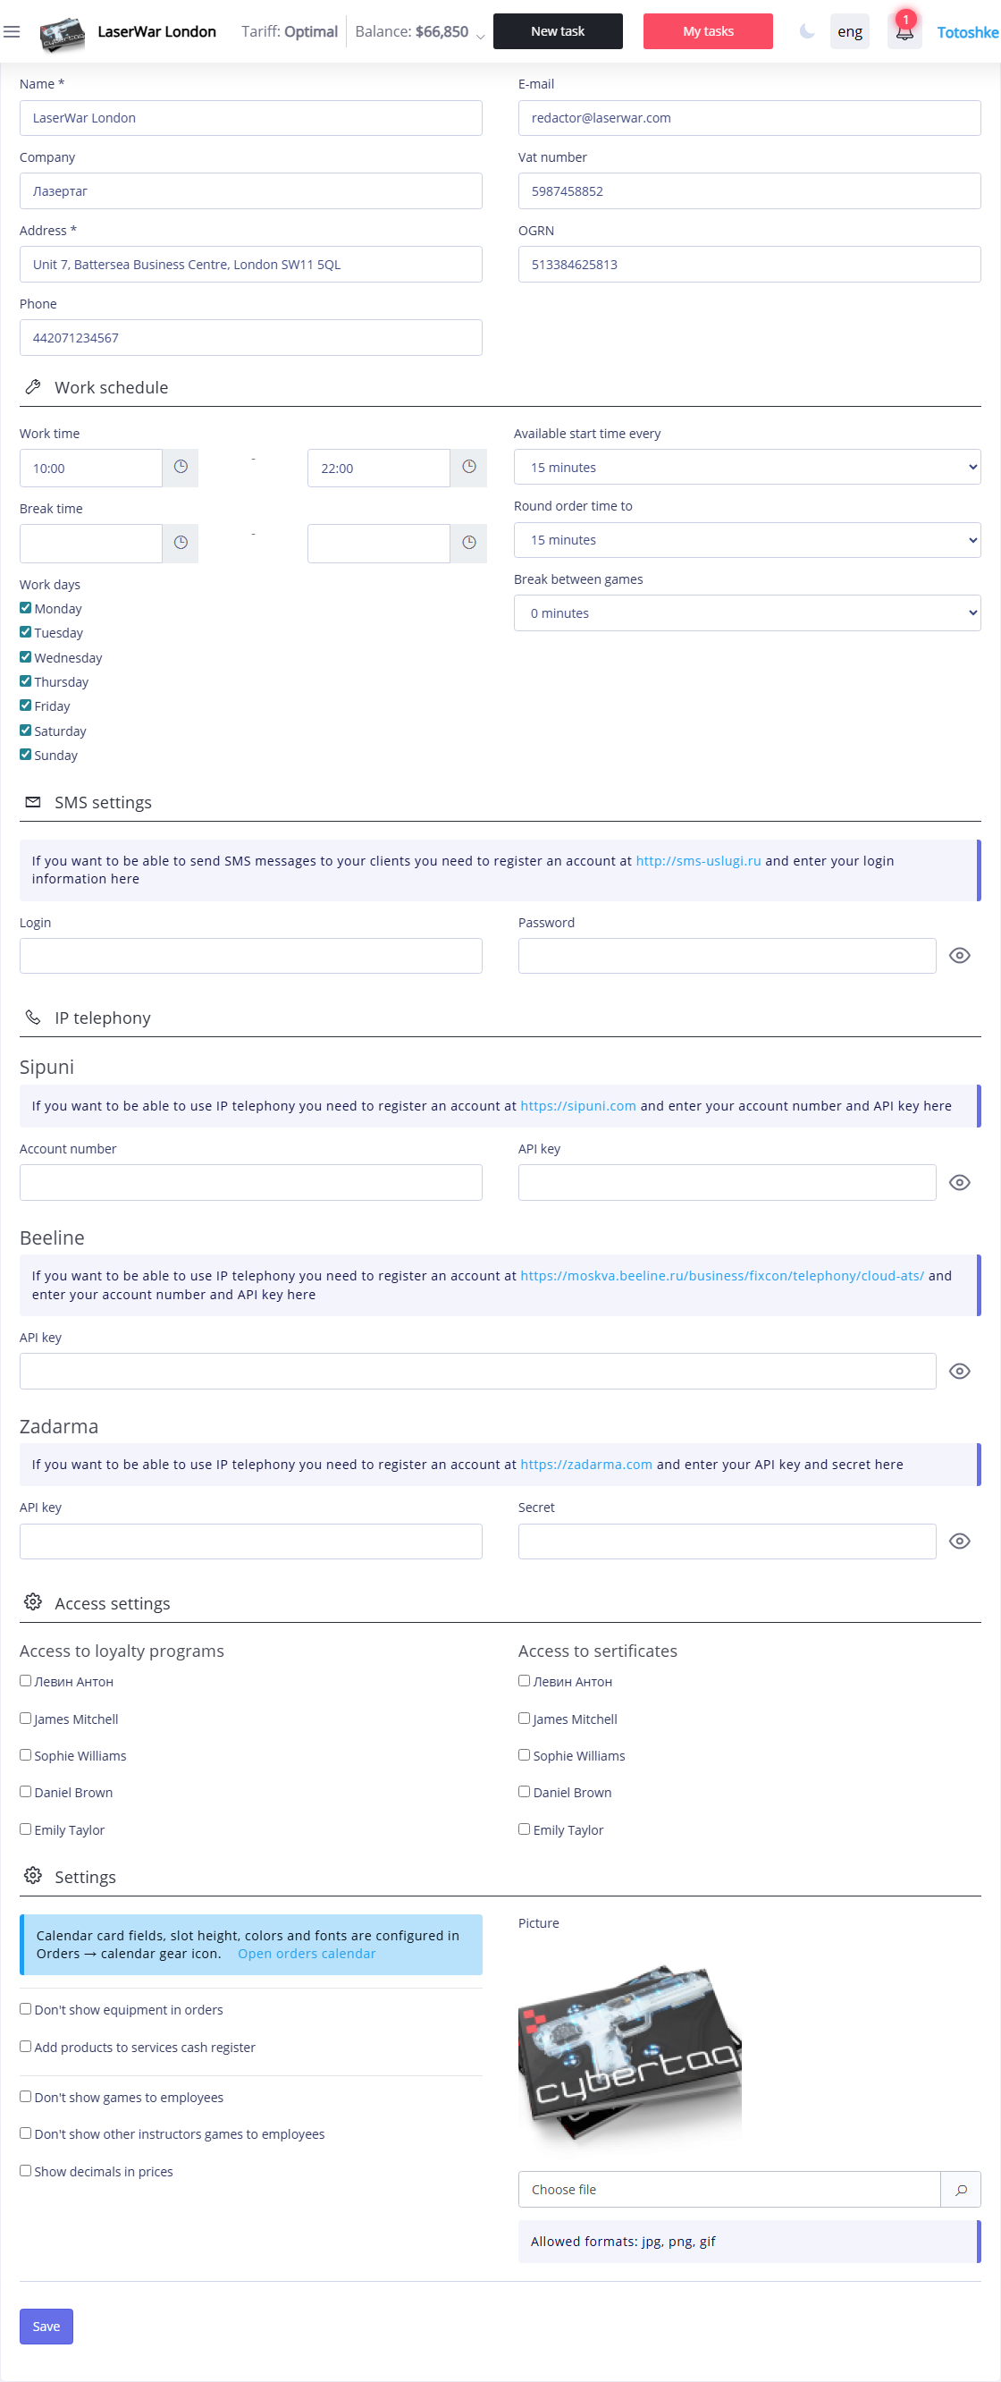Check 'Don't show other instructors games to employees'
Screen dimensions: 1001x2382
click(26, 2133)
